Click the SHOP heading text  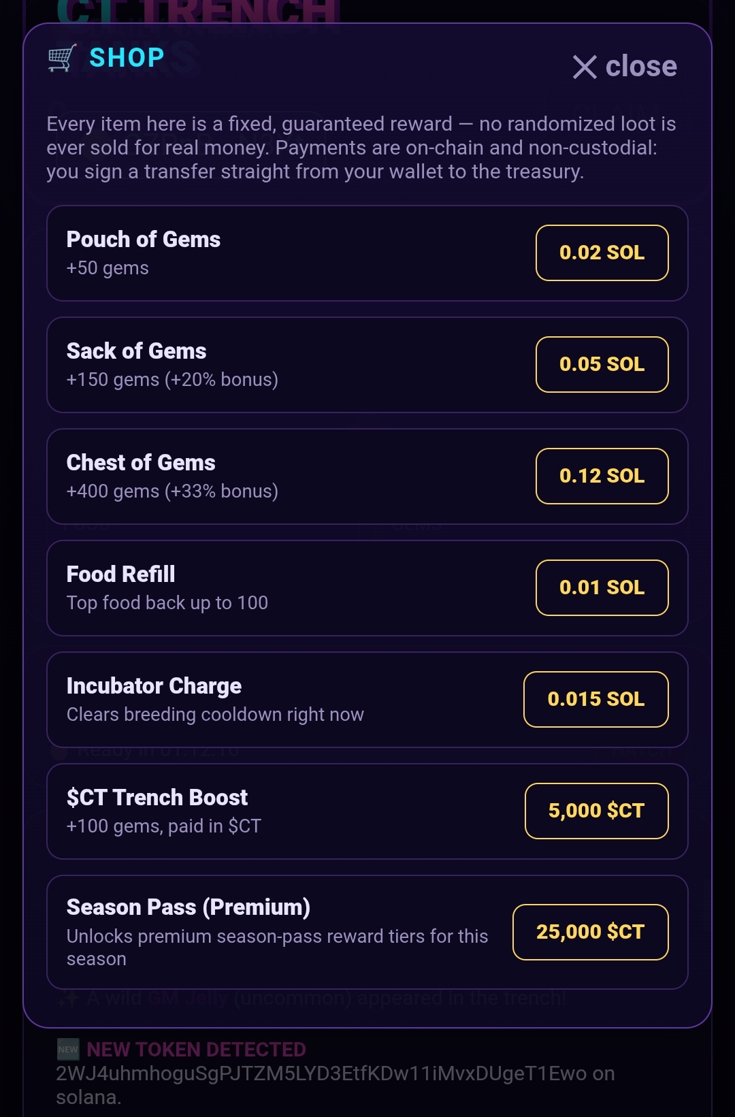(127, 58)
